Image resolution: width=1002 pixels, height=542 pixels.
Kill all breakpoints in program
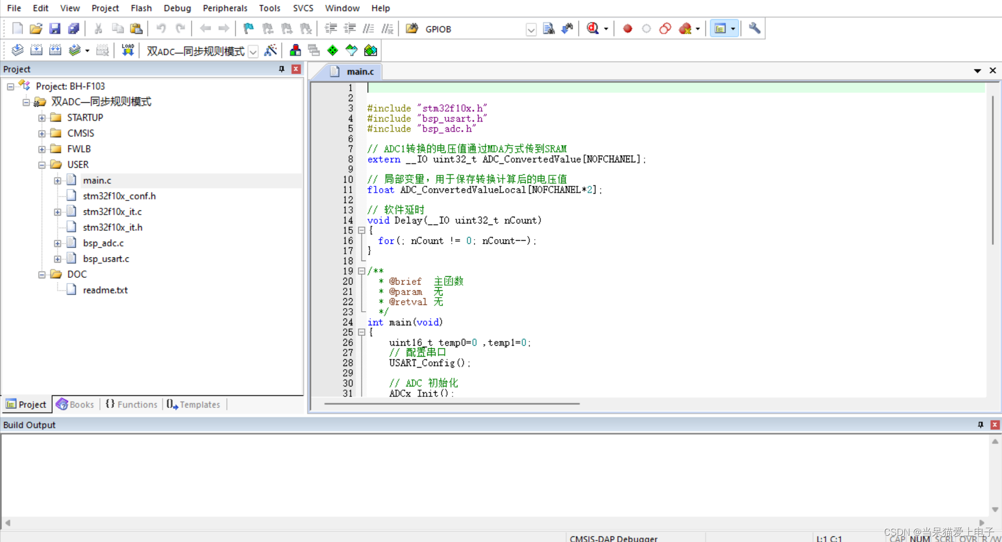[x=684, y=29]
